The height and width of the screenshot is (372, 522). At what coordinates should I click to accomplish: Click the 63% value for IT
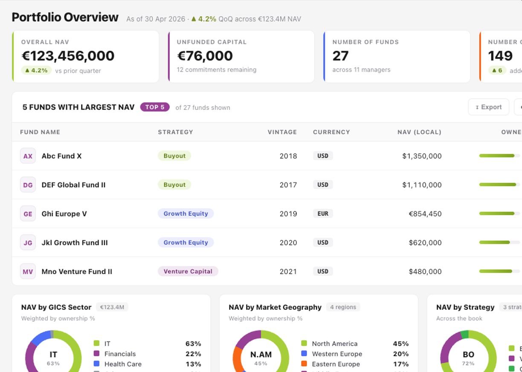tap(193, 343)
